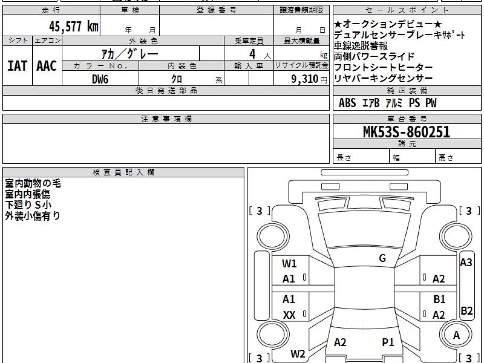Screen dimensions: 484x363
Task: Click the リサイクル預託金 header cell
Action: 301,66
